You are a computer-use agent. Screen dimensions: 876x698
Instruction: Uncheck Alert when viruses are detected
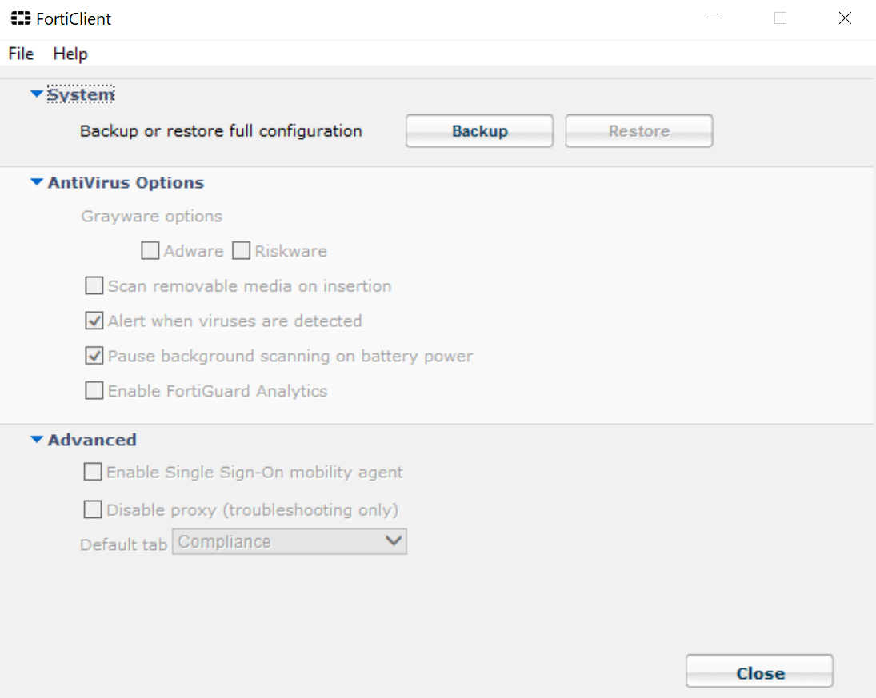tap(94, 321)
